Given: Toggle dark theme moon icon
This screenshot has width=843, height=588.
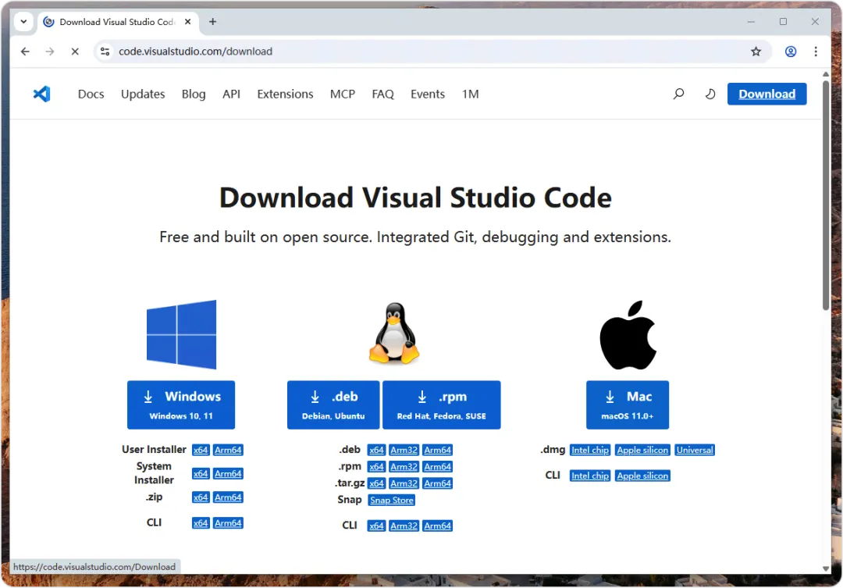Looking at the screenshot, I should point(710,94).
